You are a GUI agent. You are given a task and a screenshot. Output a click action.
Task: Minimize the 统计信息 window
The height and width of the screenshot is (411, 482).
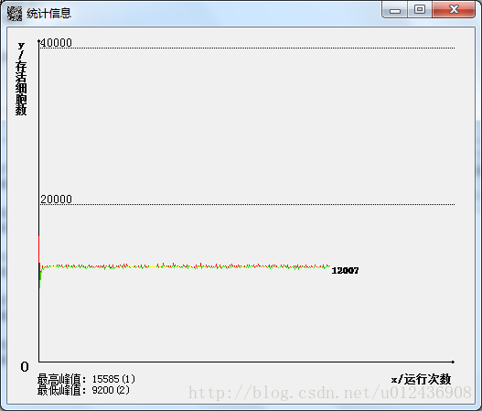[395, 10]
